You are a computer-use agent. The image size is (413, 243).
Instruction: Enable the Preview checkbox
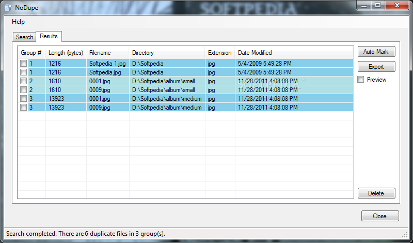360,80
